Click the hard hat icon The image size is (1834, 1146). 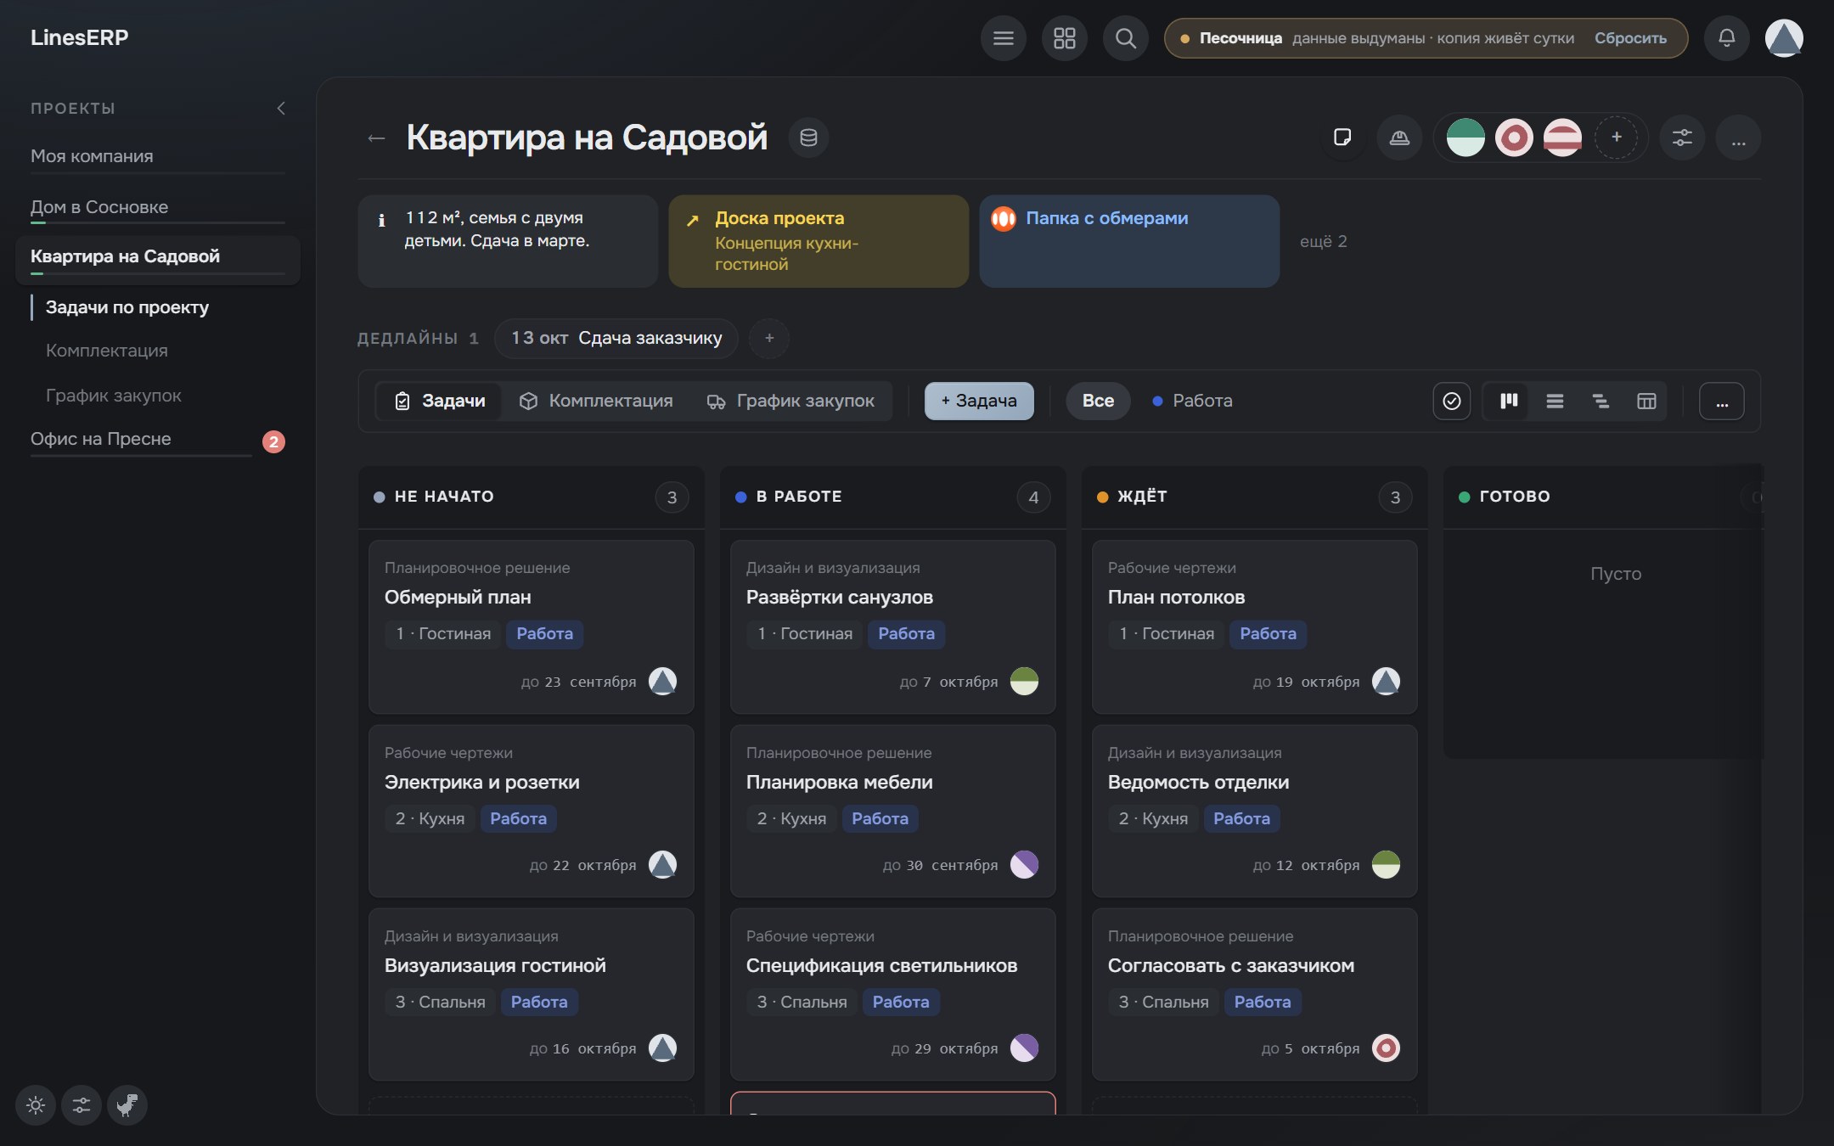(x=1399, y=138)
